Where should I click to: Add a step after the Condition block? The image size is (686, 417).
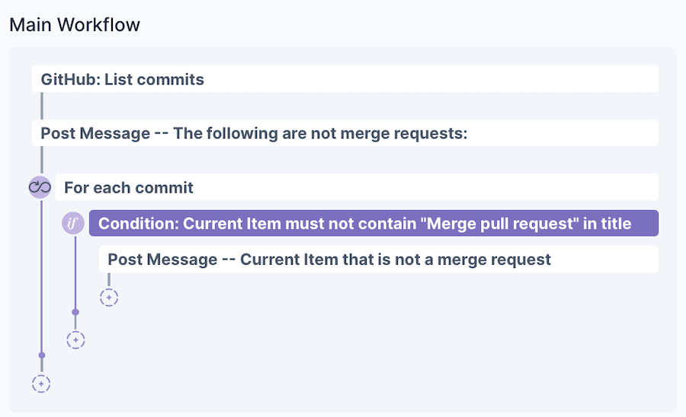point(75,340)
